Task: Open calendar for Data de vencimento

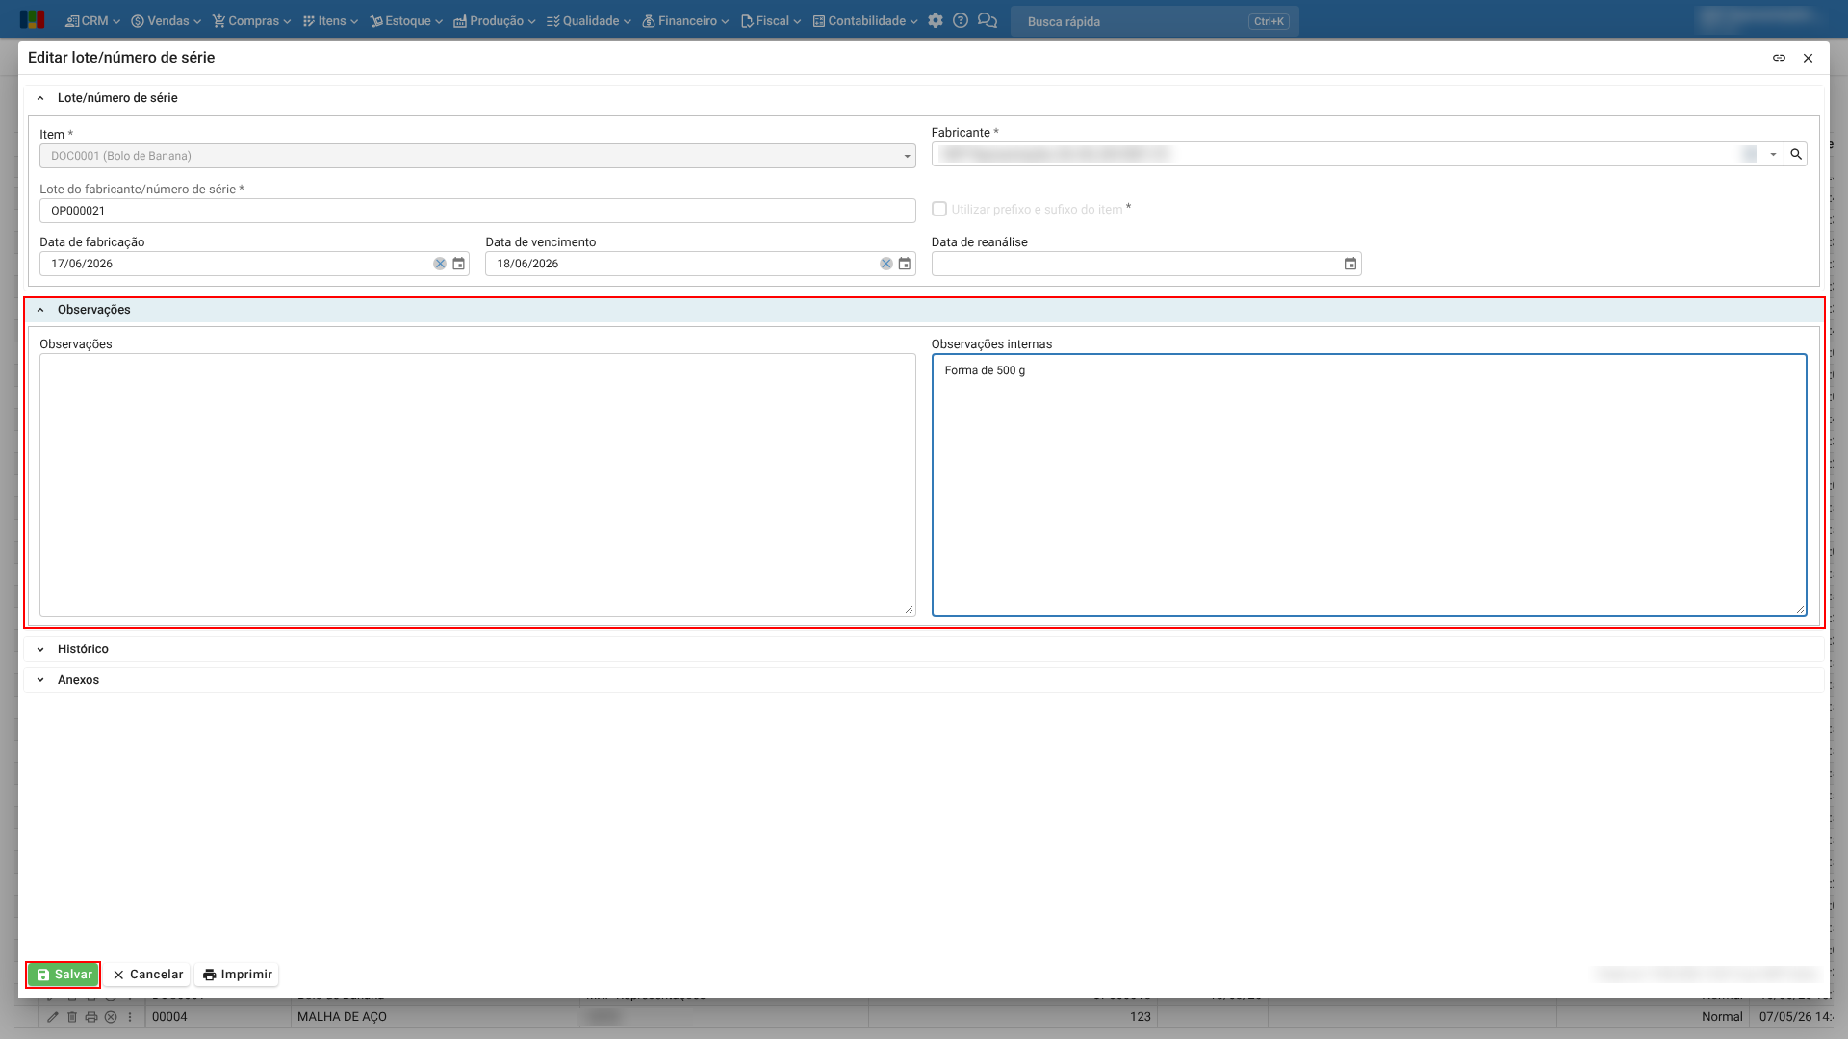Action: 905,264
